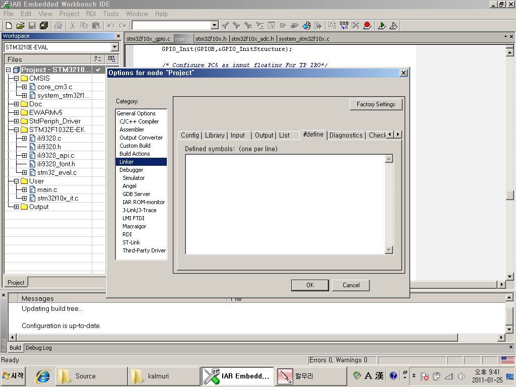This screenshot has width=516, height=387.
Task: Open the List tab in Linker options
Action: tap(284, 135)
